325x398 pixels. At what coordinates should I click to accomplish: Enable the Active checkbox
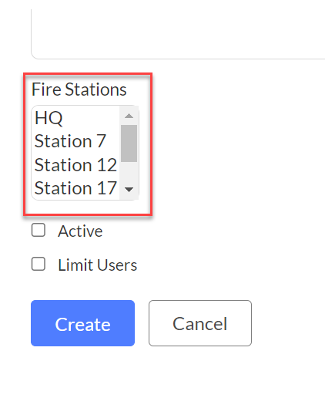(x=39, y=230)
